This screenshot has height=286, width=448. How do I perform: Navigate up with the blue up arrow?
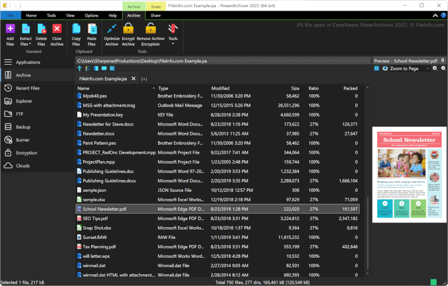(80, 69)
